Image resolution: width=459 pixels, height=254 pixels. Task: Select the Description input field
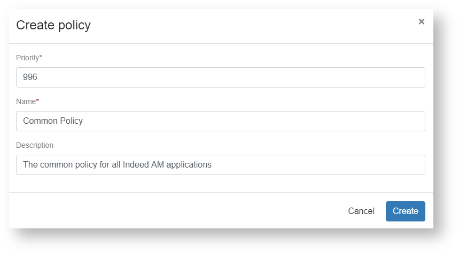coord(220,165)
